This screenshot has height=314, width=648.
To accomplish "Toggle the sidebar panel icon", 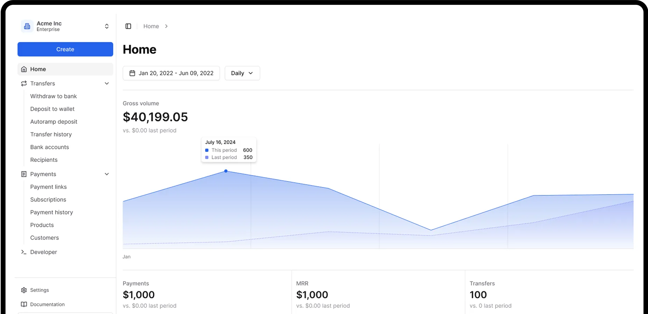I will 128,26.
